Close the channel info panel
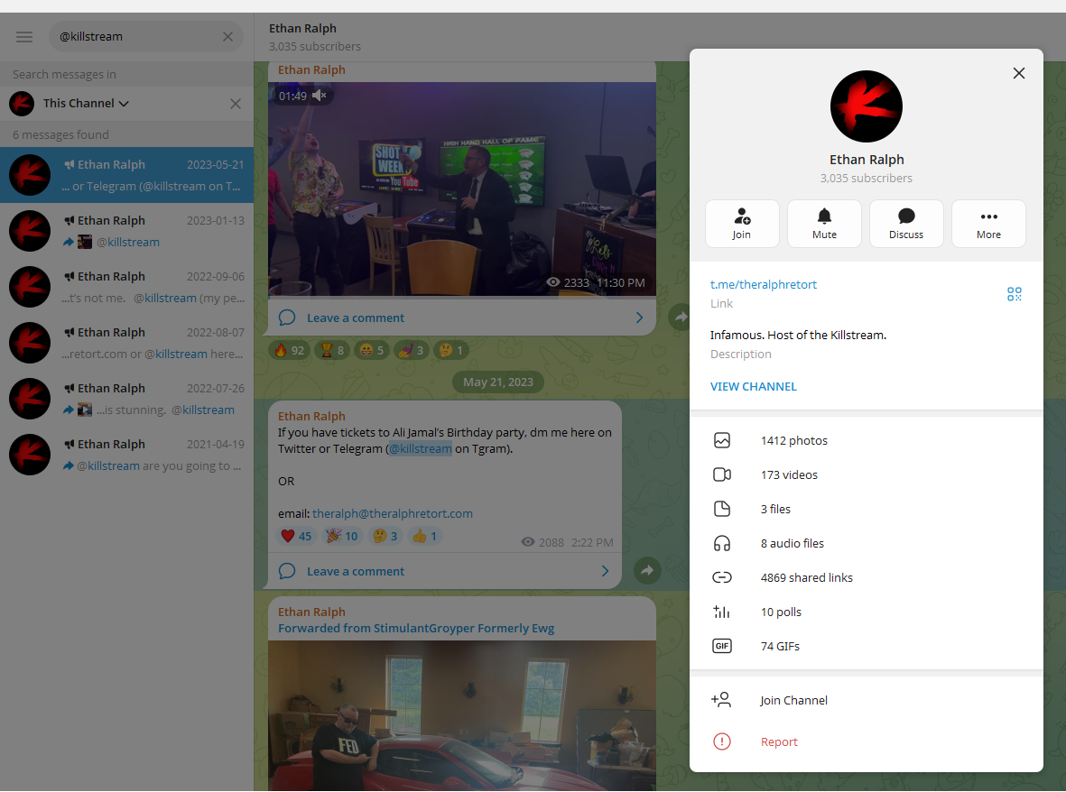Viewport: 1066px width, 792px height. coord(1018,73)
